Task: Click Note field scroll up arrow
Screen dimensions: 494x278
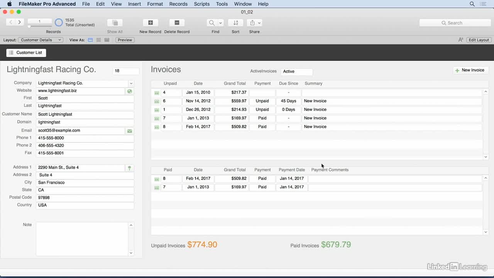Action: tap(131, 225)
